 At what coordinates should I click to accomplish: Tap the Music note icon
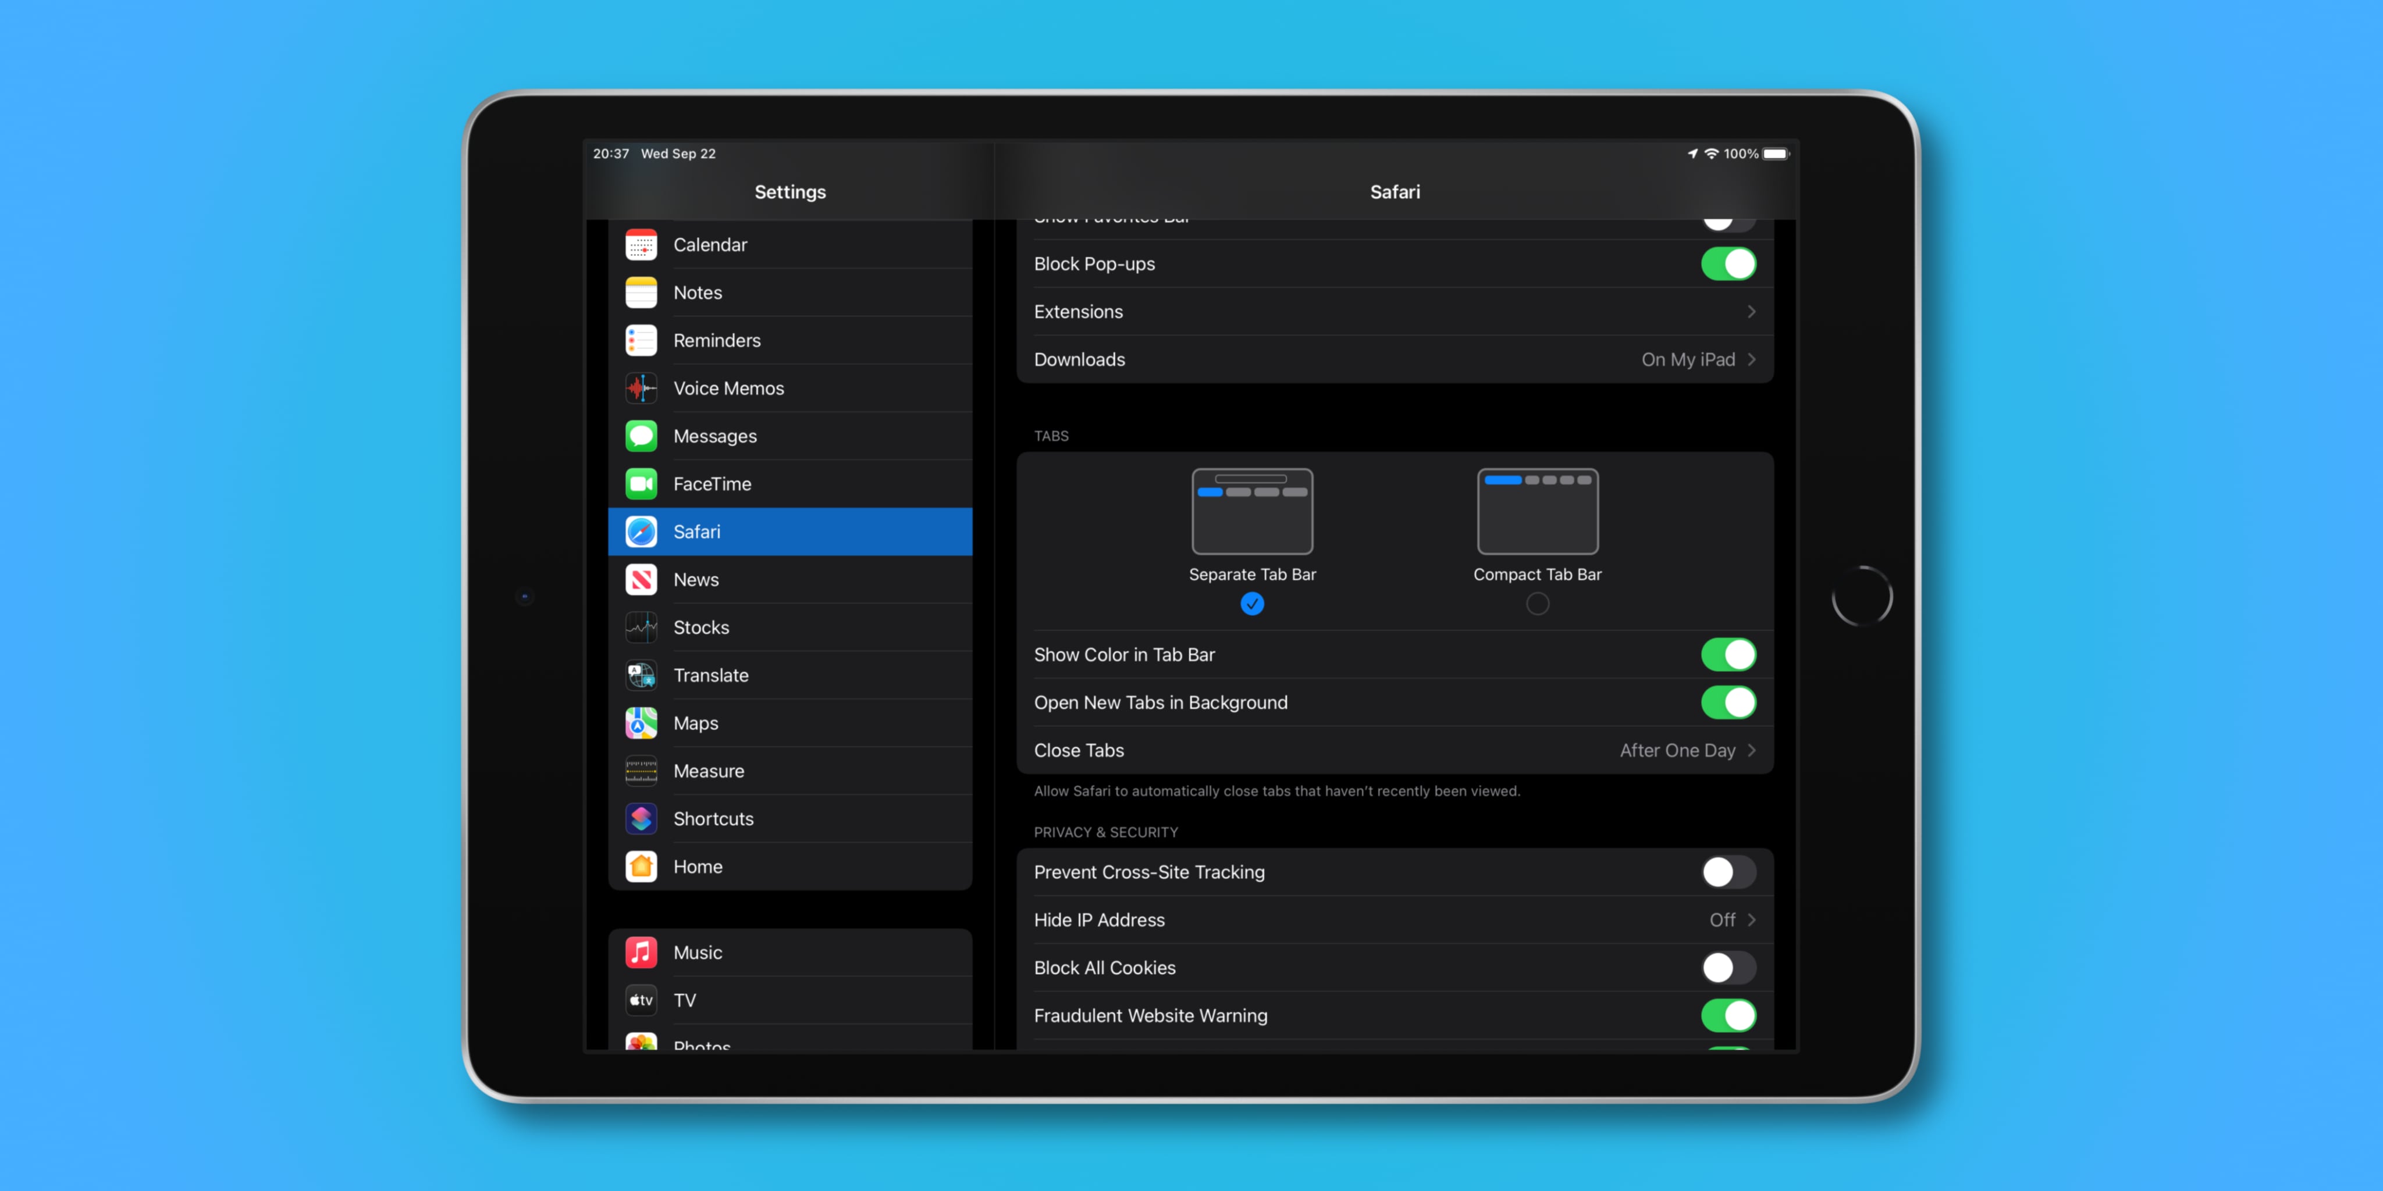(641, 953)
